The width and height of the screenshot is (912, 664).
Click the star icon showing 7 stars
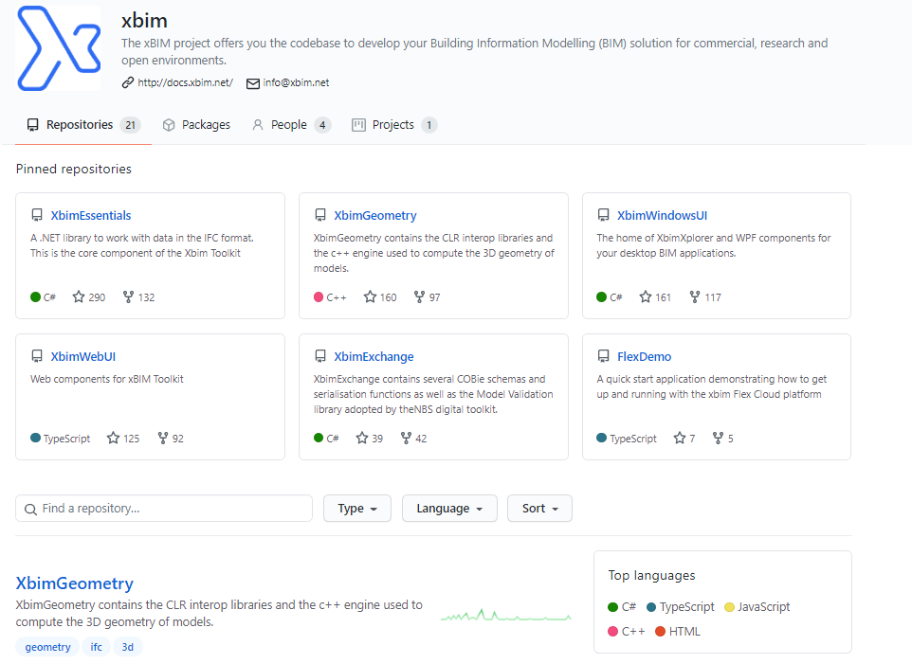(680, 438)
